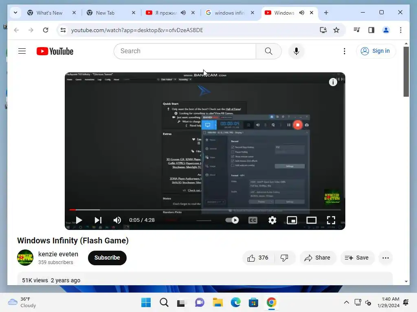Like the video with 376 likes
417x312 pixels.
pos(258,258)
